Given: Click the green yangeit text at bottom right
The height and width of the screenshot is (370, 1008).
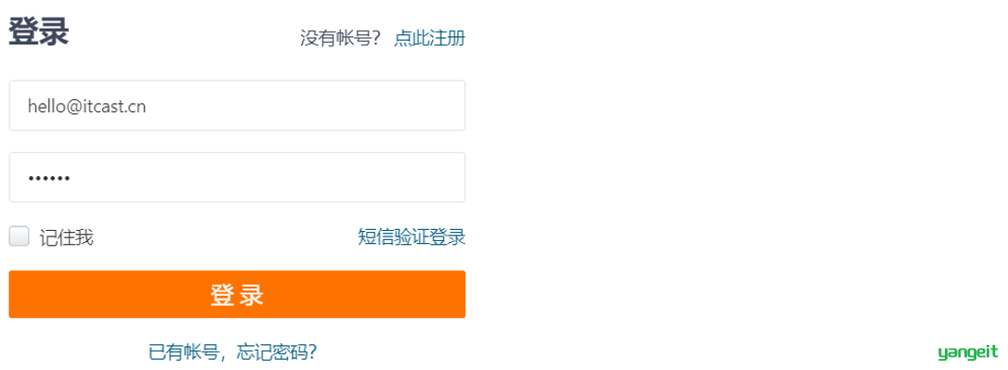Looking at the screenshot, I should tap(967, 352).
